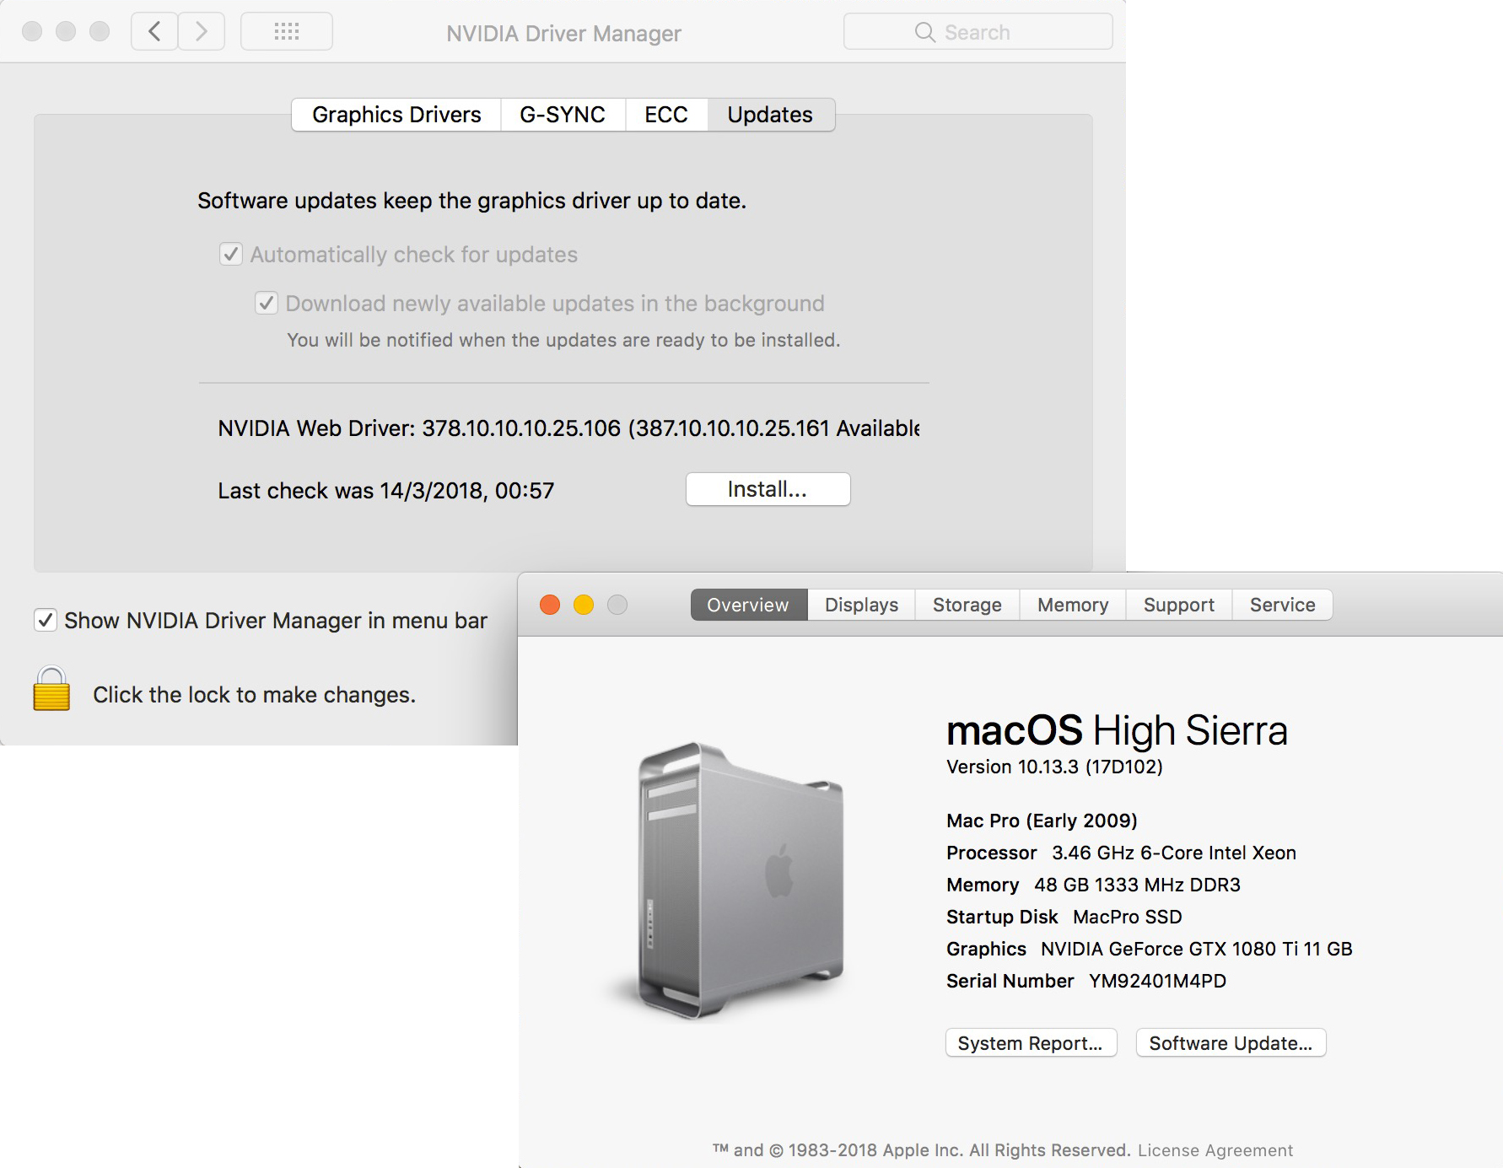Open System Report...
Image resolution: width=1503 pixels, height=1168 pixels.
click(1031, 1043)
